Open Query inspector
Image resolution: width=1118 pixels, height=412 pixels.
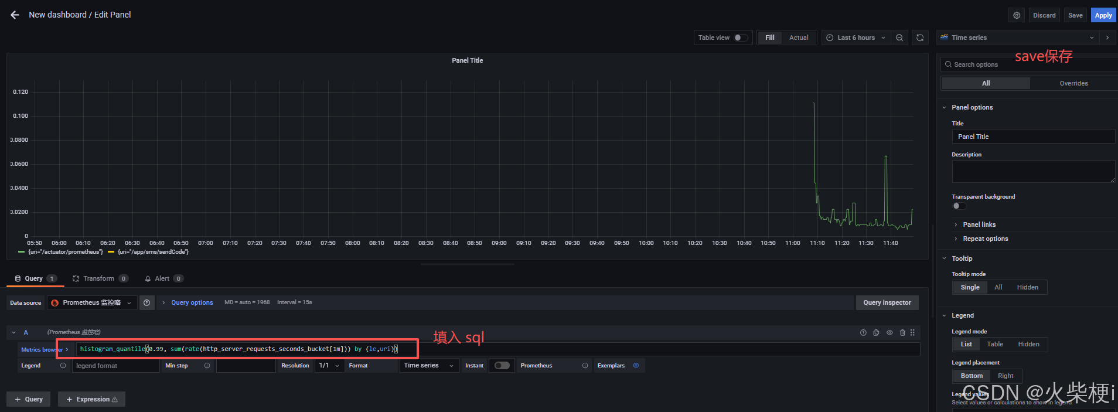(887, 302)
